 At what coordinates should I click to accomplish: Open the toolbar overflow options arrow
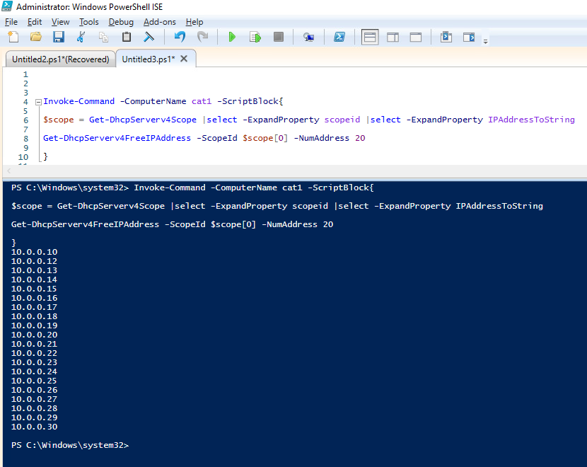[486, 42]
